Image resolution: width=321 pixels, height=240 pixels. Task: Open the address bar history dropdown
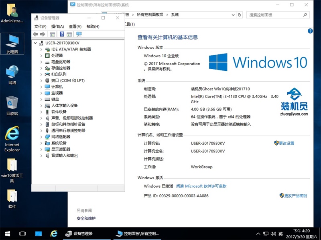pyautogui.click(x=233, y=15)
